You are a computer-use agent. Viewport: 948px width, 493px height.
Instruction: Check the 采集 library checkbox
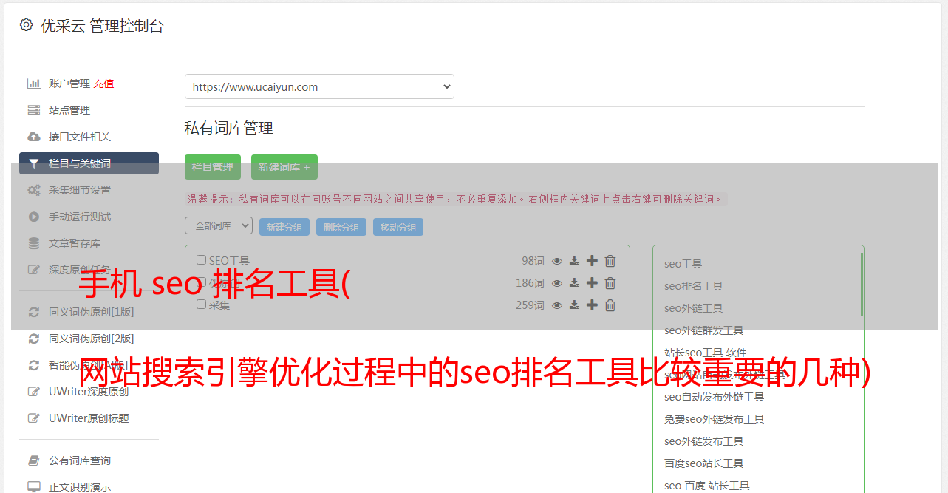201,305
